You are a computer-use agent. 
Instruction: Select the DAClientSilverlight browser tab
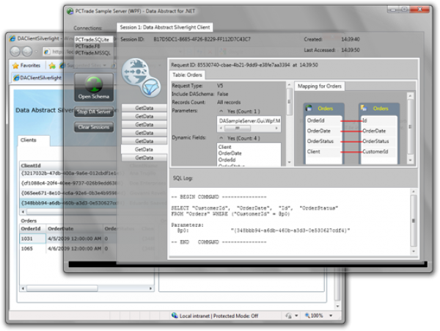click(x=37, y=78)
